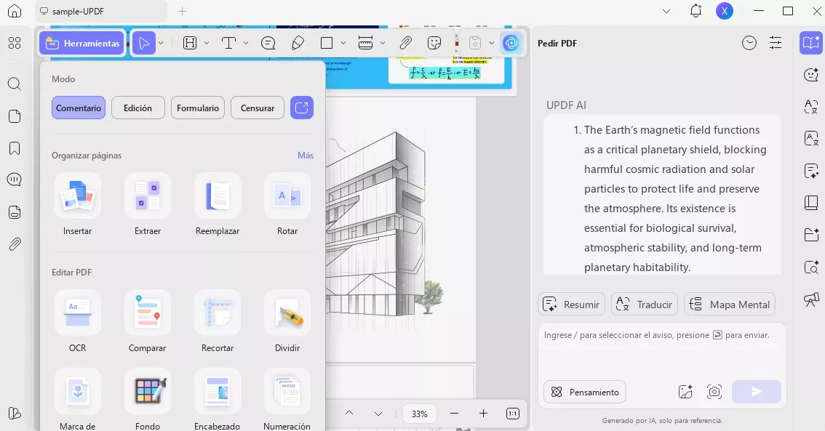Select the rectangle shape tool
This screenshot has height=431, width=825.
coord(327,43)
